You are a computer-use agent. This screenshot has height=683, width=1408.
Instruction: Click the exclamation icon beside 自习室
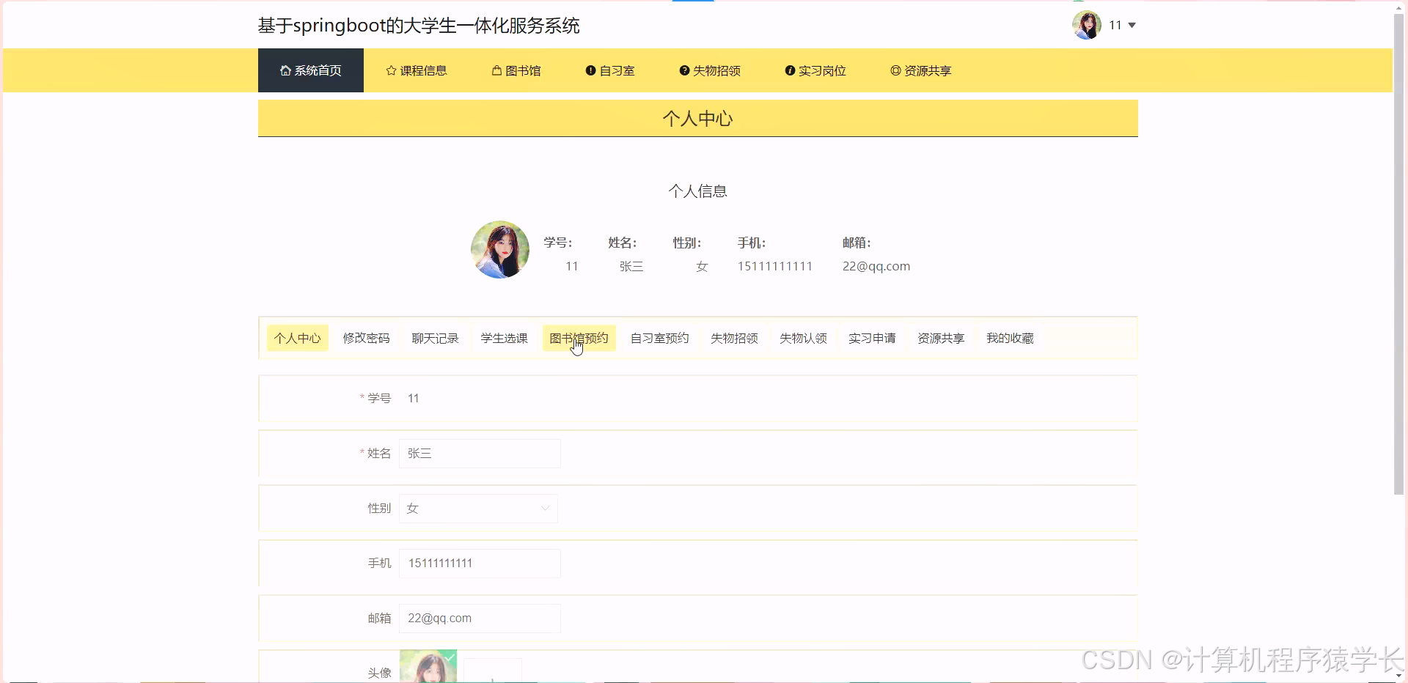tap(590, 70)
